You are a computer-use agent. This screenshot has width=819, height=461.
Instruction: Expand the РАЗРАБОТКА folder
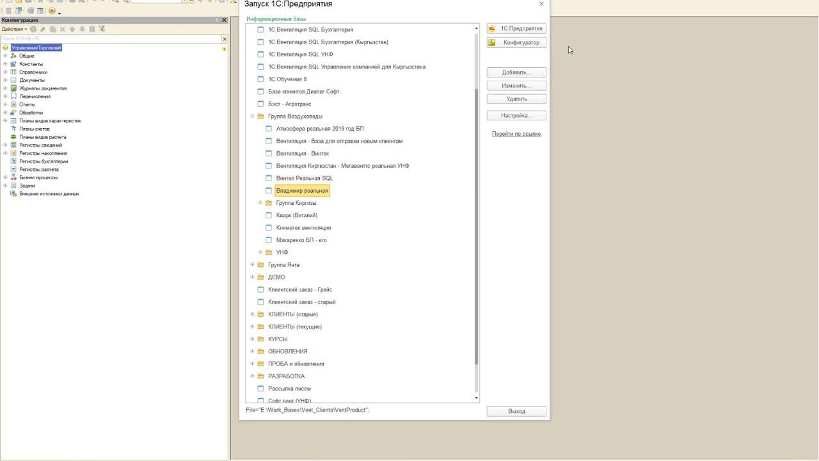252,376
